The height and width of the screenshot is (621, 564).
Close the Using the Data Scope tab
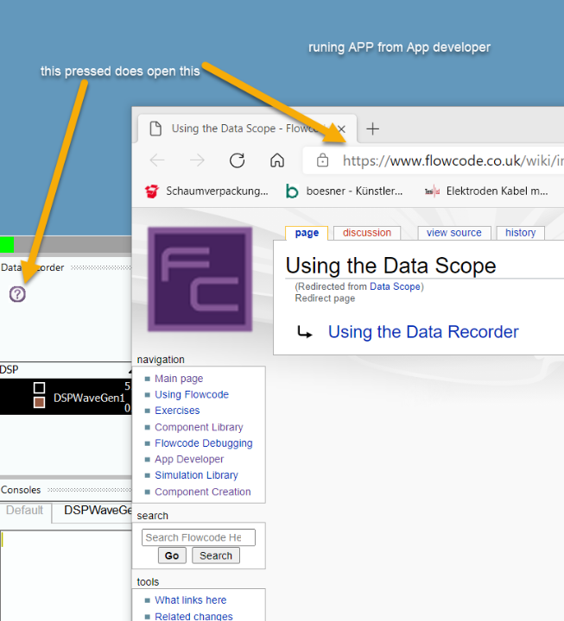(x=341, y=129)
